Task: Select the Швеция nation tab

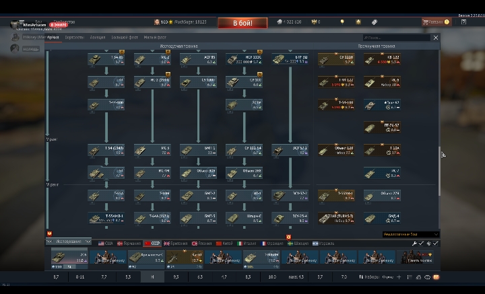Action: tap(298, 244)
